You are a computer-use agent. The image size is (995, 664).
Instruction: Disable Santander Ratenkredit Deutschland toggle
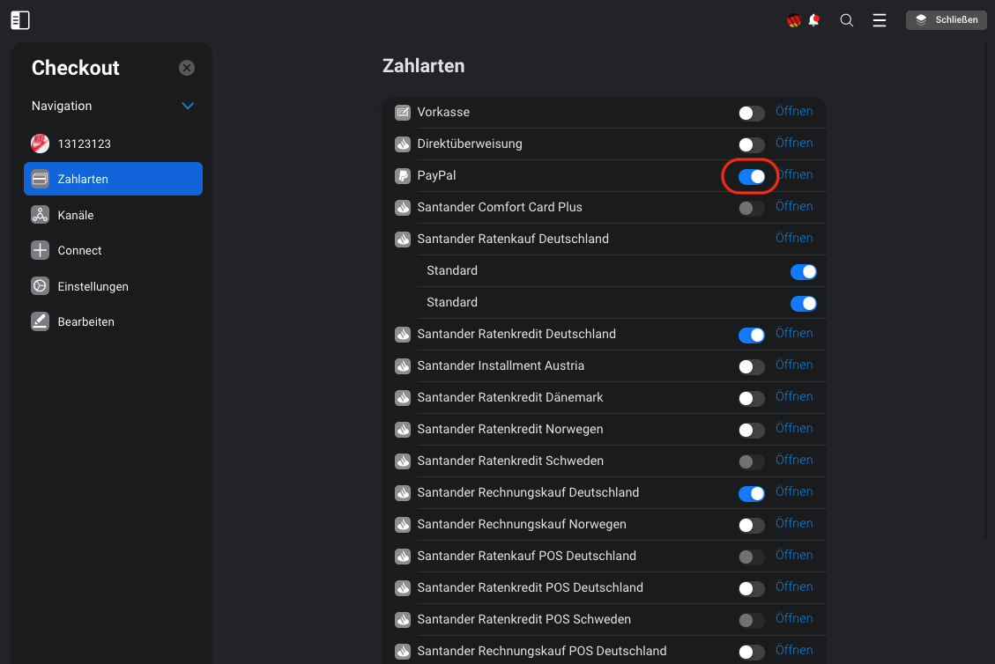click(752, 336)
